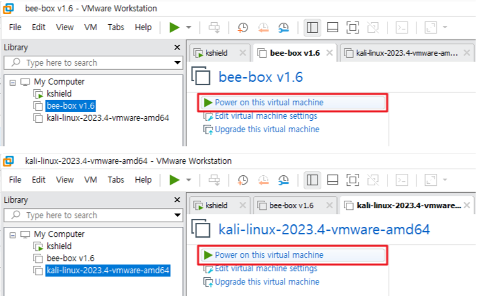Toggle thumbnail bar icon in kali-linux window toolbar
The height and width of the screenshot is (296, 479).
(x=332, y=180)
